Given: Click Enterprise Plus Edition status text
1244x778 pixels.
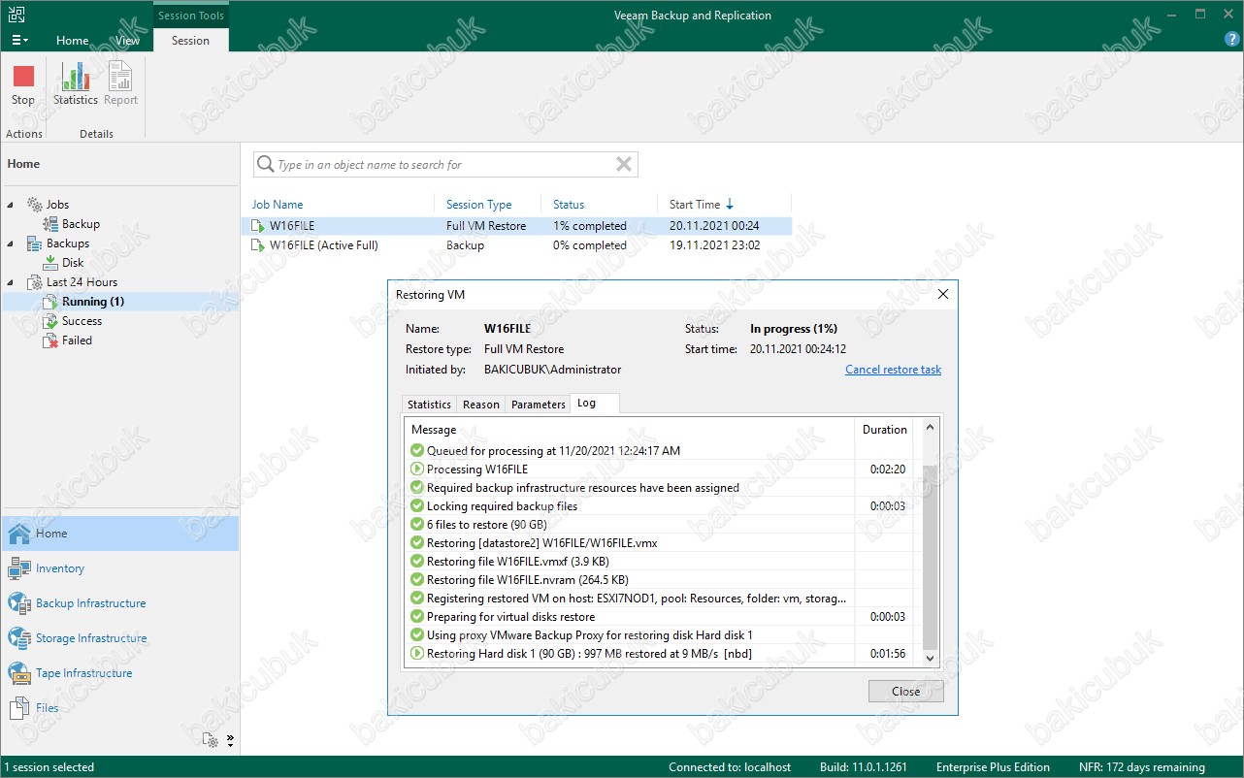Looking at the screenshot, I should click(x=993, y=767).
